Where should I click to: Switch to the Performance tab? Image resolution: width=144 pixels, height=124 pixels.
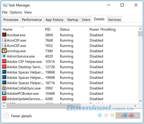click(32, 20)
